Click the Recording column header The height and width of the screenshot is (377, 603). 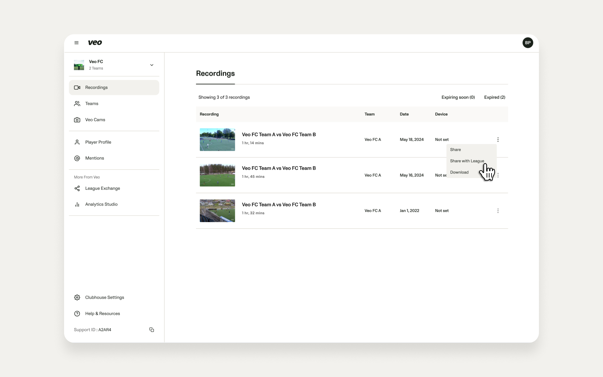209,114
